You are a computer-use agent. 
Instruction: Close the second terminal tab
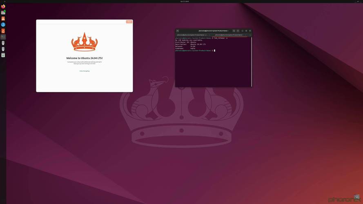tap(250, 35)
